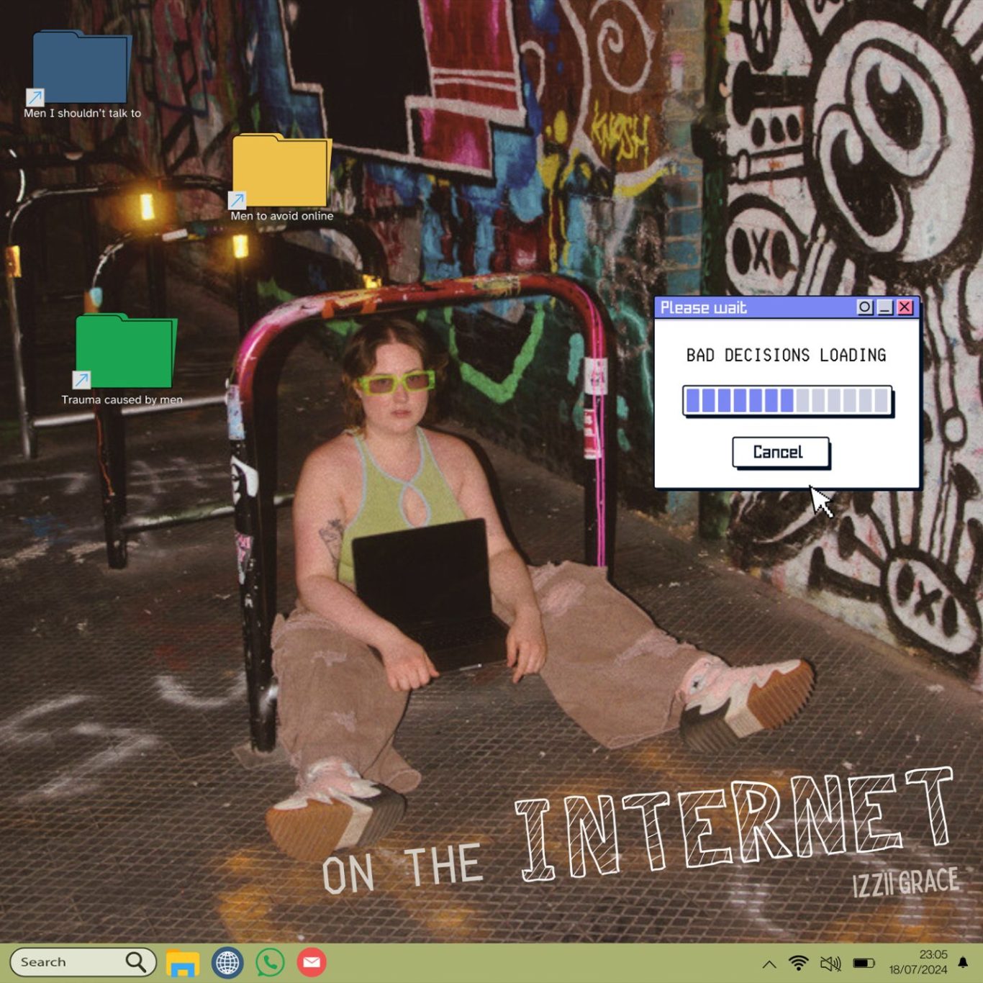Click the circle button in dialog title bar
The width and height of the screenshot is (983, 983).
[865, 307]
